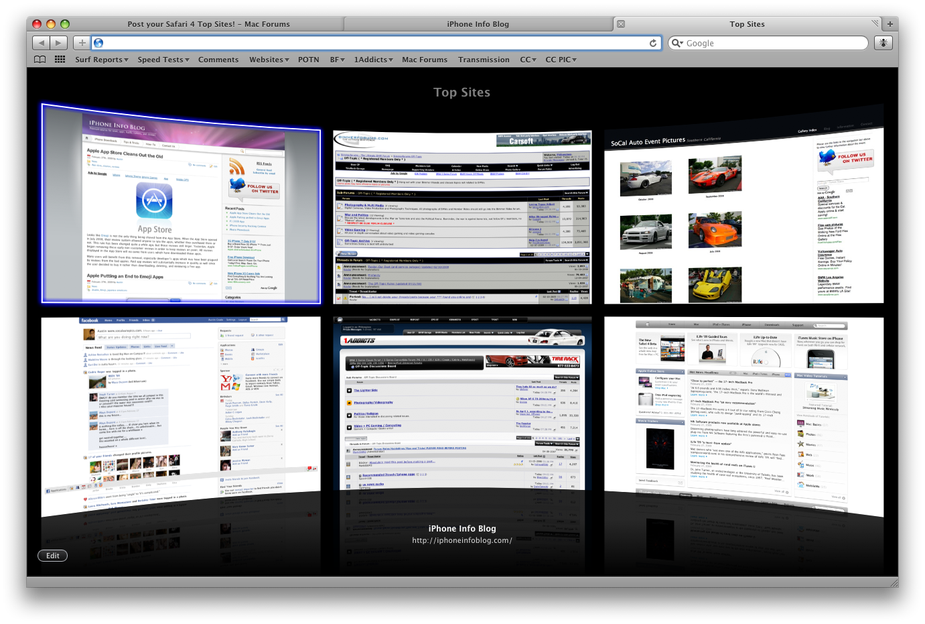This screenshot has height=624, width=925.
Task: Open the iPhone Info Blog thumbnail
Action: [181, 204]
